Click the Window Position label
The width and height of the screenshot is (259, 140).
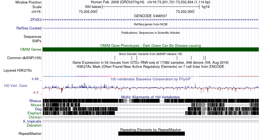[28, 2]
